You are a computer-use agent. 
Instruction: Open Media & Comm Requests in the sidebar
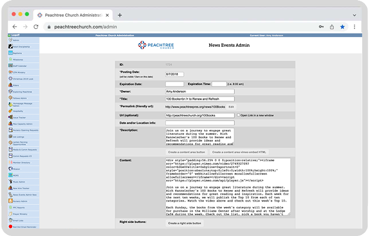click(x=25, y=149)
